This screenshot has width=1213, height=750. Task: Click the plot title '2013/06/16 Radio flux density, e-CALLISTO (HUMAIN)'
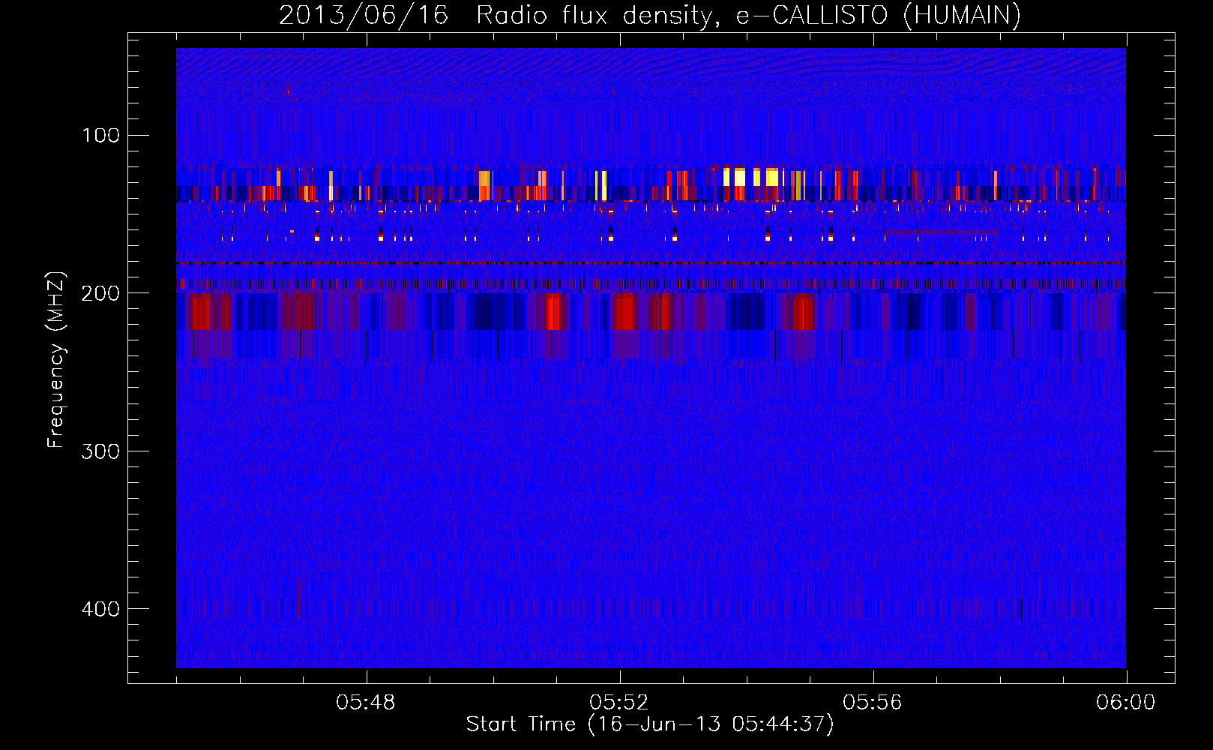tap(649, 15)
